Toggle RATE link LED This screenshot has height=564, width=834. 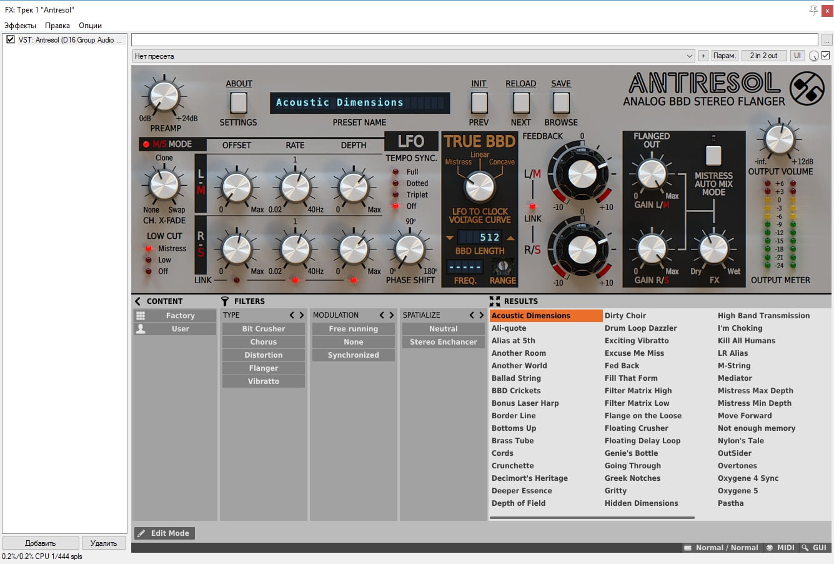coord(295,280)
